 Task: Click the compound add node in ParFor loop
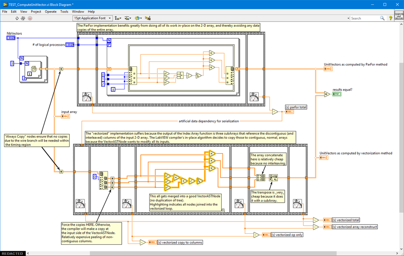[x=180, y=76]
